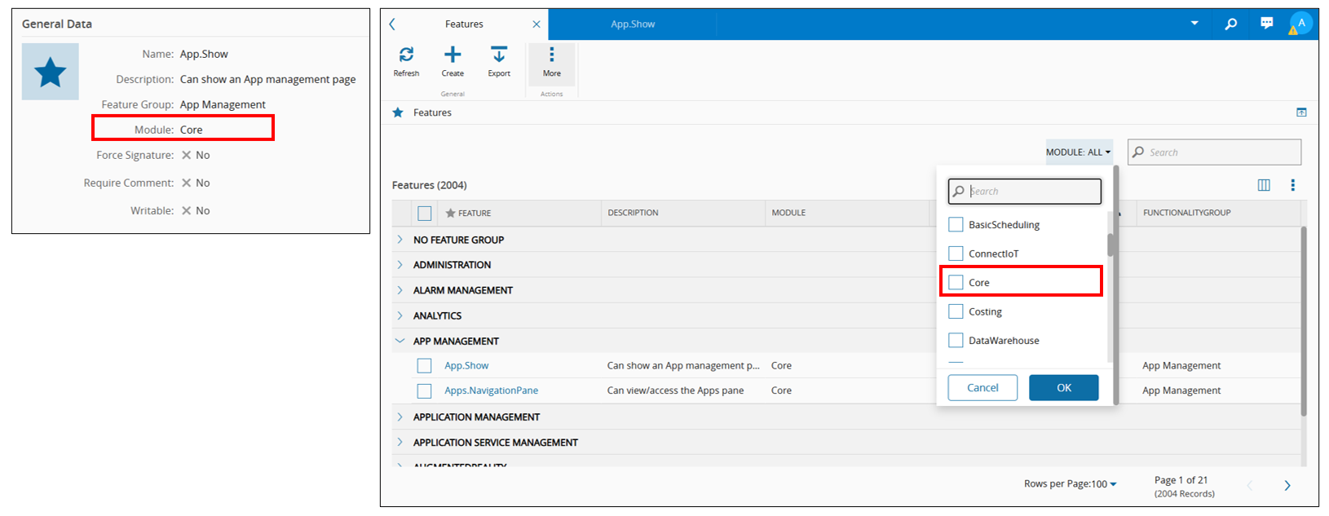
Task: Open the search magnifier in blue header
Action: [1231, 24]
